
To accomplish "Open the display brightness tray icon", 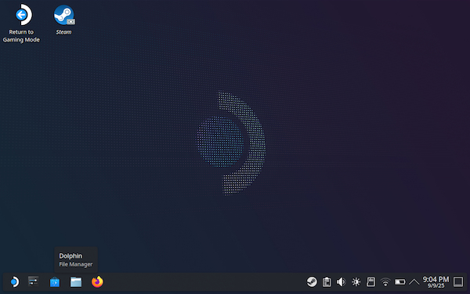I will coord(356,282).
